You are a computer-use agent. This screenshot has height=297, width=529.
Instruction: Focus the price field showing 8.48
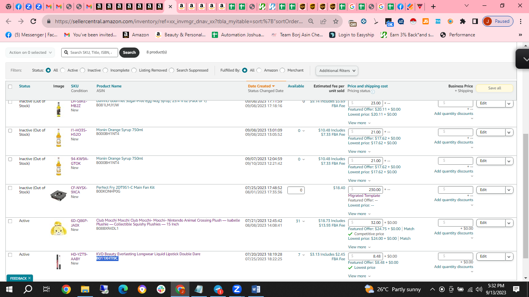366,256
